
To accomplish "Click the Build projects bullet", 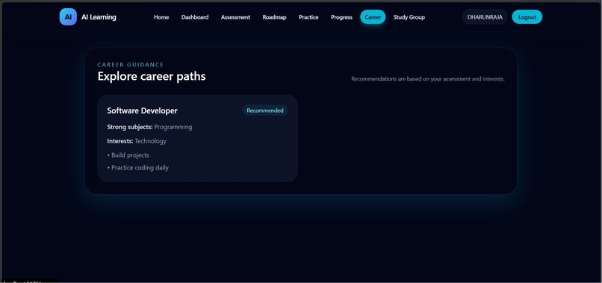I will (x=128, y=155).
